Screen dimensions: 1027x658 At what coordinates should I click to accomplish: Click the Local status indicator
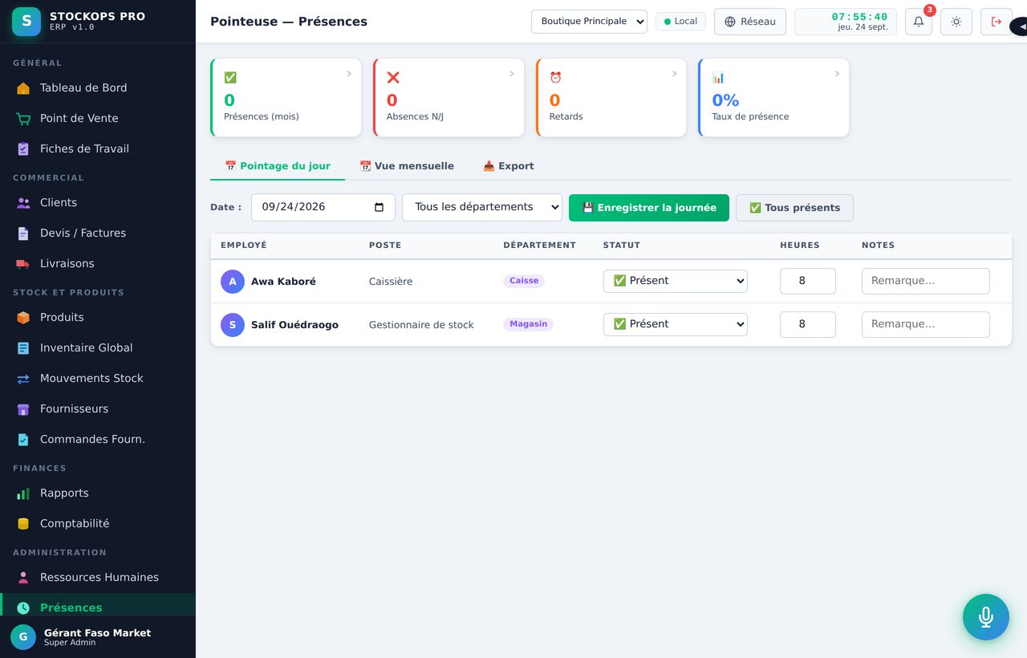680,22
